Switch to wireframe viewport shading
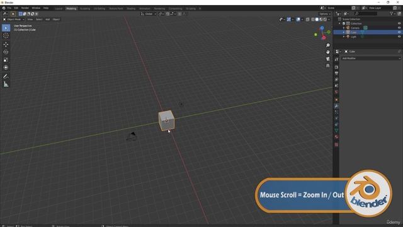The height and width of the screenshot is (227, 403). point(313,20)
